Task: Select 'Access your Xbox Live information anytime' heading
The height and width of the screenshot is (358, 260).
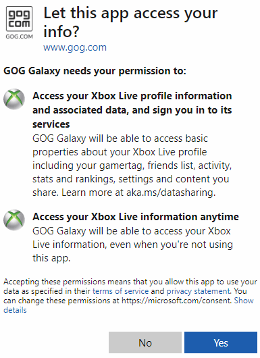Action: coord(136,217)
